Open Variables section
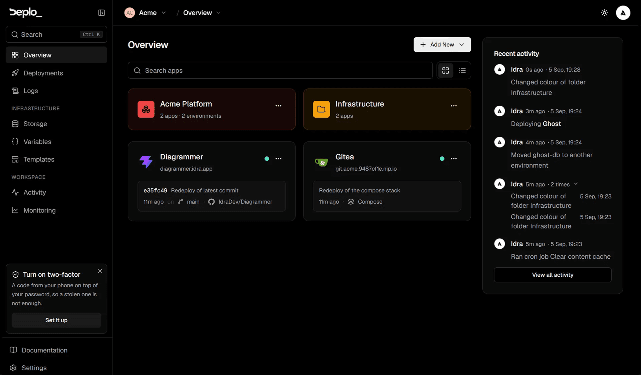Viewport: 641px width, 375px height. 56,142
